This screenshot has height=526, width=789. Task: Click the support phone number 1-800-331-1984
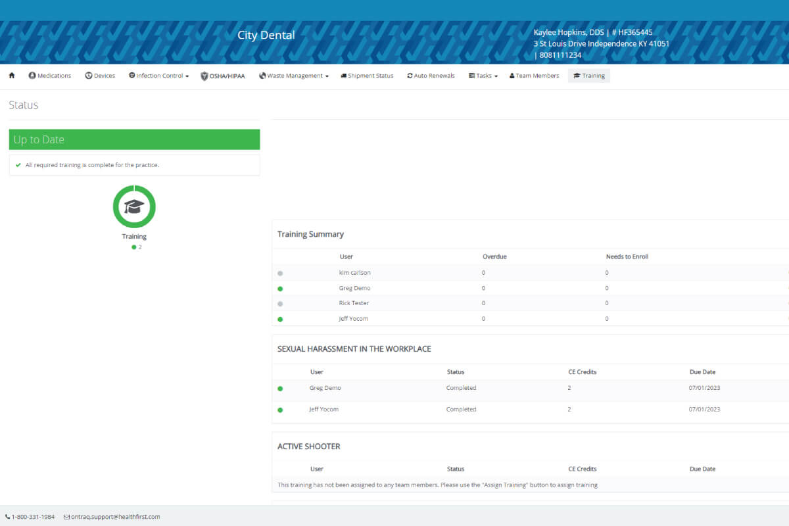click(x=33, y=517)
